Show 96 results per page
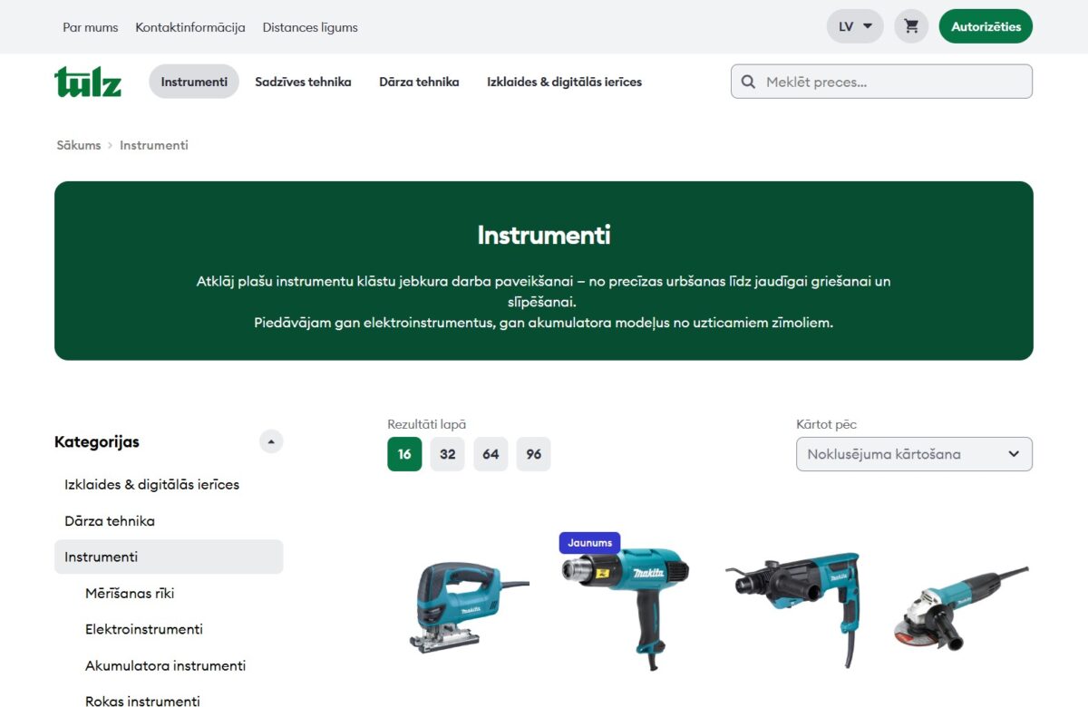The width and height of the screenshot is (1088, 707). click(x=534, y=454)
